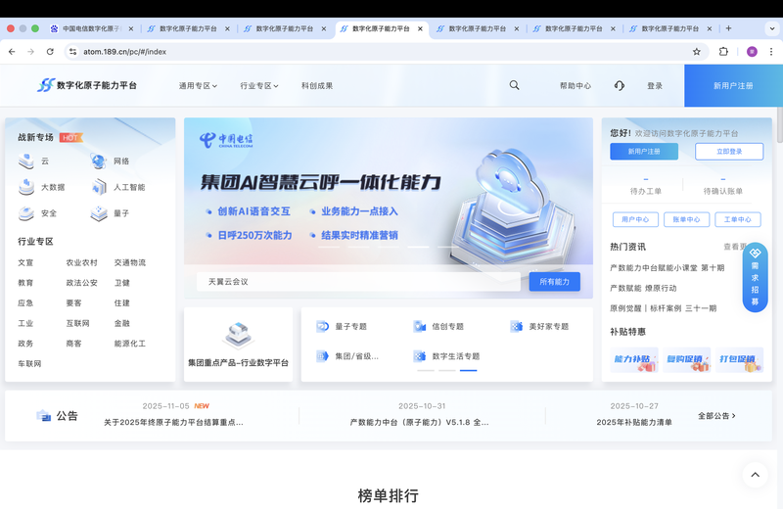Open announcement 2025年补贴能力清单
This screenshot has height=509, width=783.
634,422
